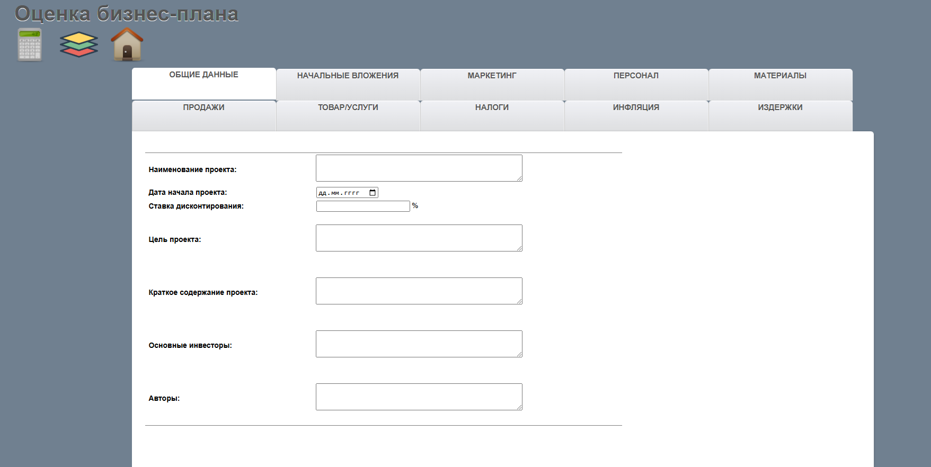Click the Авторы text area
Viewport: 931px width, 467px height.
pyautogui.click(x=419, y=397)
